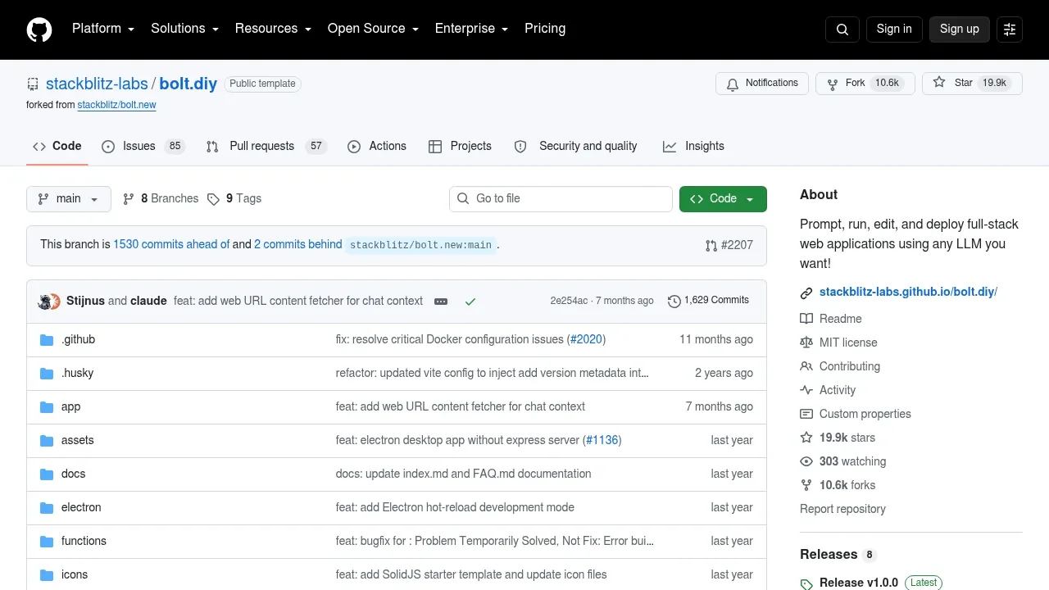Click the Notifications button
The image size is (1049, 590).
coord(762,84)
